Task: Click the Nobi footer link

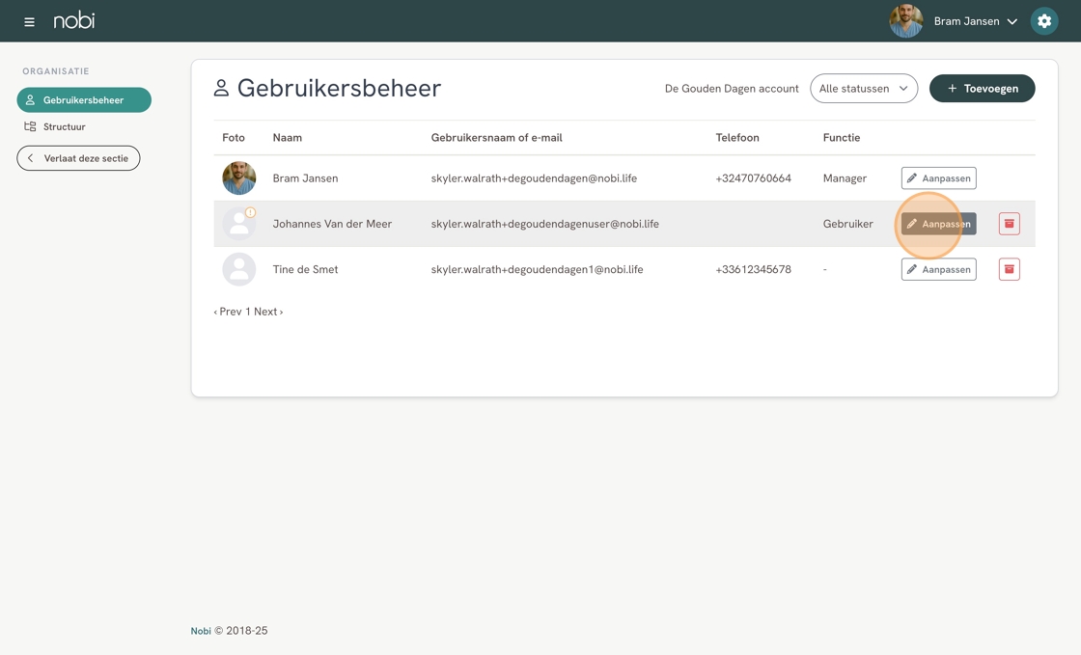Action: [201, 631]
